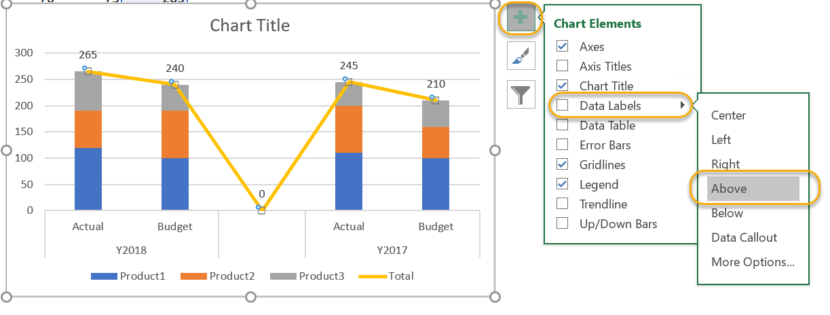This screenshot has width=830, height=315.
Task: Select Y2017 Budget gray Product3 bar segment
Action: click(x=436, y=114)
